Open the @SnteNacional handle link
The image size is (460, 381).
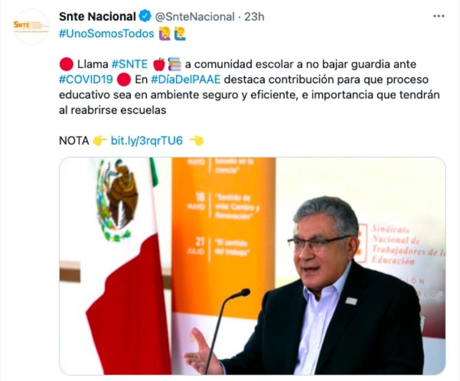(195, 17)
